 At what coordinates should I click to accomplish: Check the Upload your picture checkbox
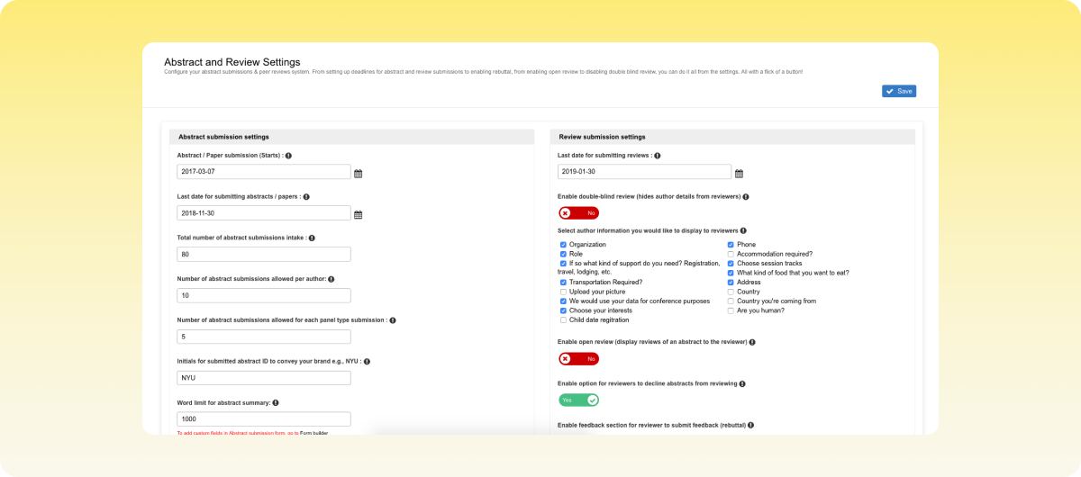tap(563, 292)
